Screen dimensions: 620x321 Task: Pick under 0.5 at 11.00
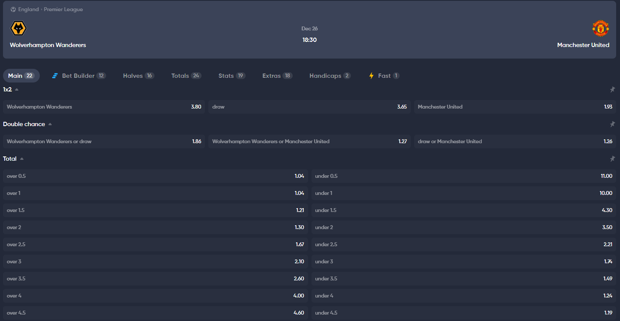[x=464, y=176]
